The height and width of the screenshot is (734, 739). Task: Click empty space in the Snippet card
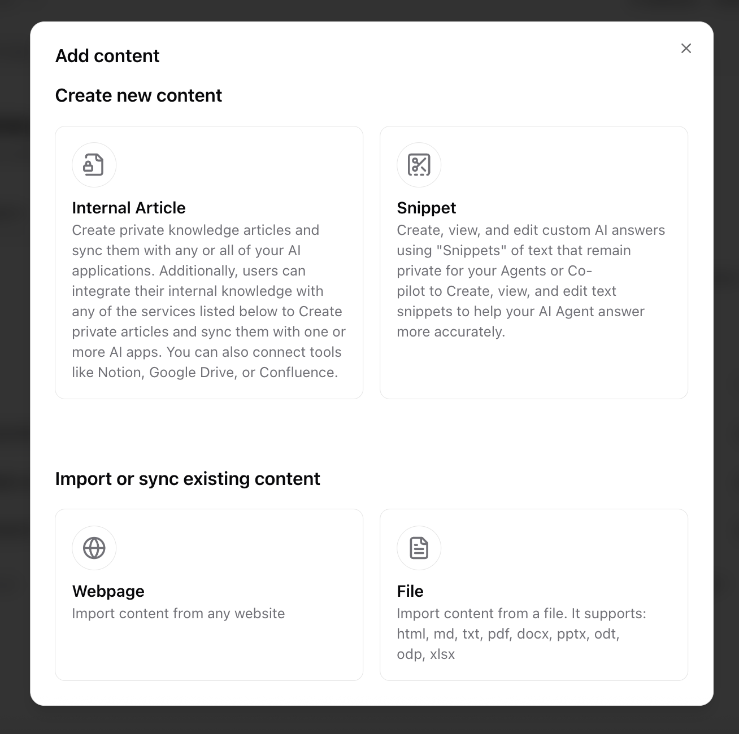coord(533,368)
